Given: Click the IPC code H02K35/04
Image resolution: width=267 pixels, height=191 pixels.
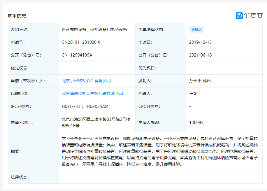Looking at the screenshot, I should [x=98, y=106].
